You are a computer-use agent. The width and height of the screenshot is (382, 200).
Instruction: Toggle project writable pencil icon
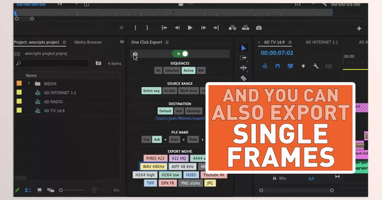click(17, 190)
